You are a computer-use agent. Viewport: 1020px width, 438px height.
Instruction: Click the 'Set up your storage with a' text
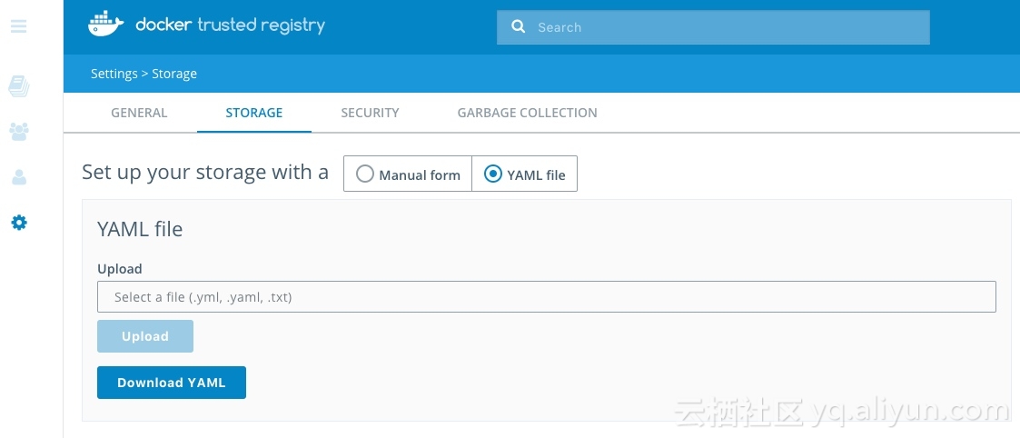click(x=205, y=173)
